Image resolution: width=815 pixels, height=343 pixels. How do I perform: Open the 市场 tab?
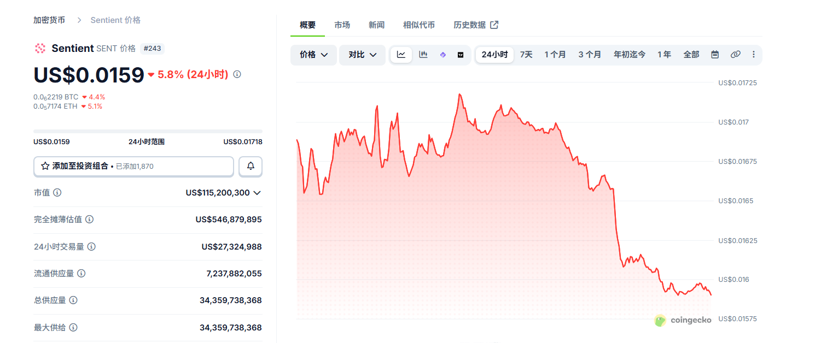[342, 25]
